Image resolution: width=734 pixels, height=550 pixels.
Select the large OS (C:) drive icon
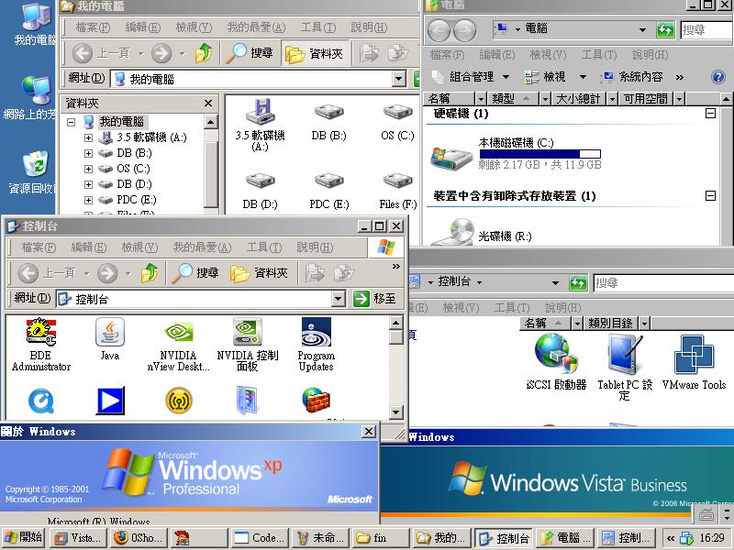tap(397, 120)
